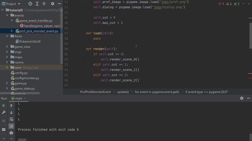This screenshot has height=141, width=252.
Task: Expand prof_pick_monster_event.py node
Action: 12,31
